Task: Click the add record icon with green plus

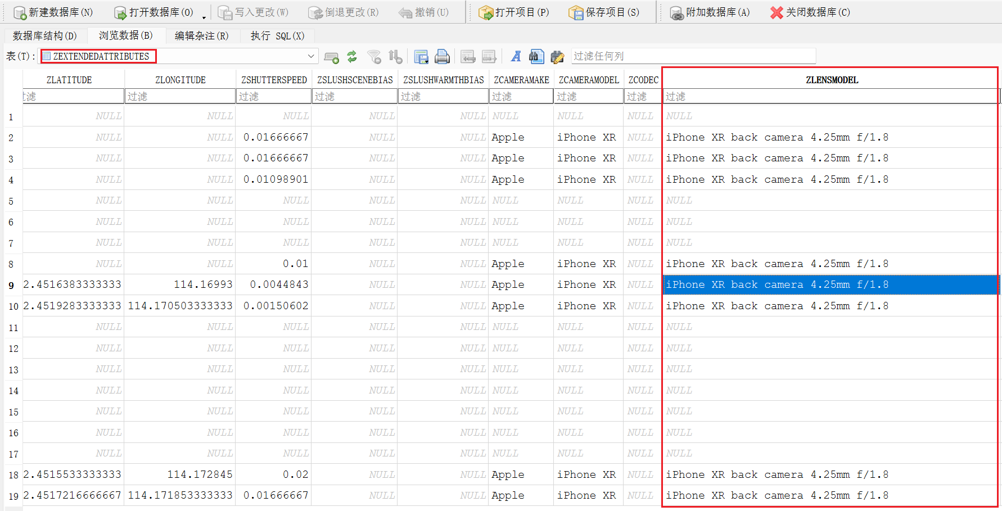Action: tap(331, 56)
